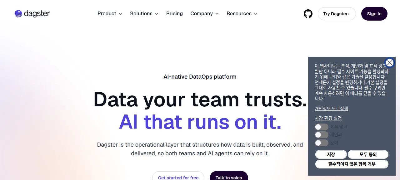The height and width of the screenshot is (180, 400).
Task: Click the Sign In button
Action: [374, 14]
